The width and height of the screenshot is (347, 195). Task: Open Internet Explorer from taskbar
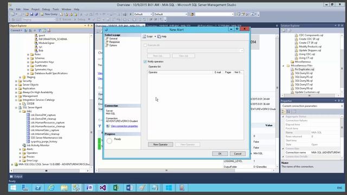tap(51, 188)
